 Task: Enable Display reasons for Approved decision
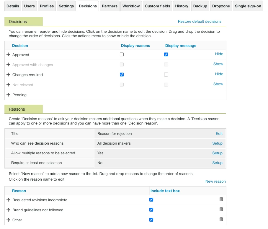click(122, 55)
